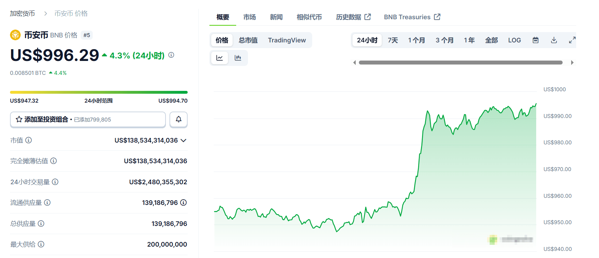This screenshot has height=258, width=599.
Task: Click the US$994.70 high range value
Action: pos(173,100)
